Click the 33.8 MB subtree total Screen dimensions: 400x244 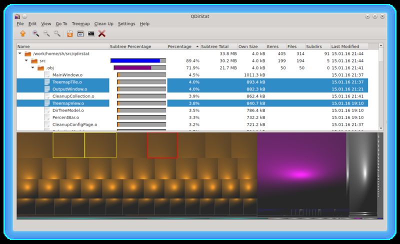click(228, 53)
